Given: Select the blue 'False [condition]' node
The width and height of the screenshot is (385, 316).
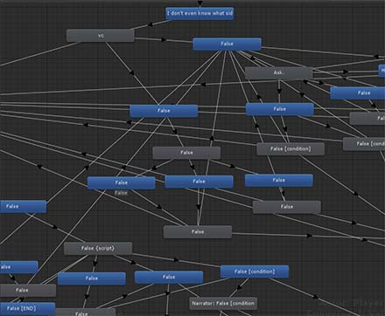Looking at the screenshot, I should pos(255,271).
